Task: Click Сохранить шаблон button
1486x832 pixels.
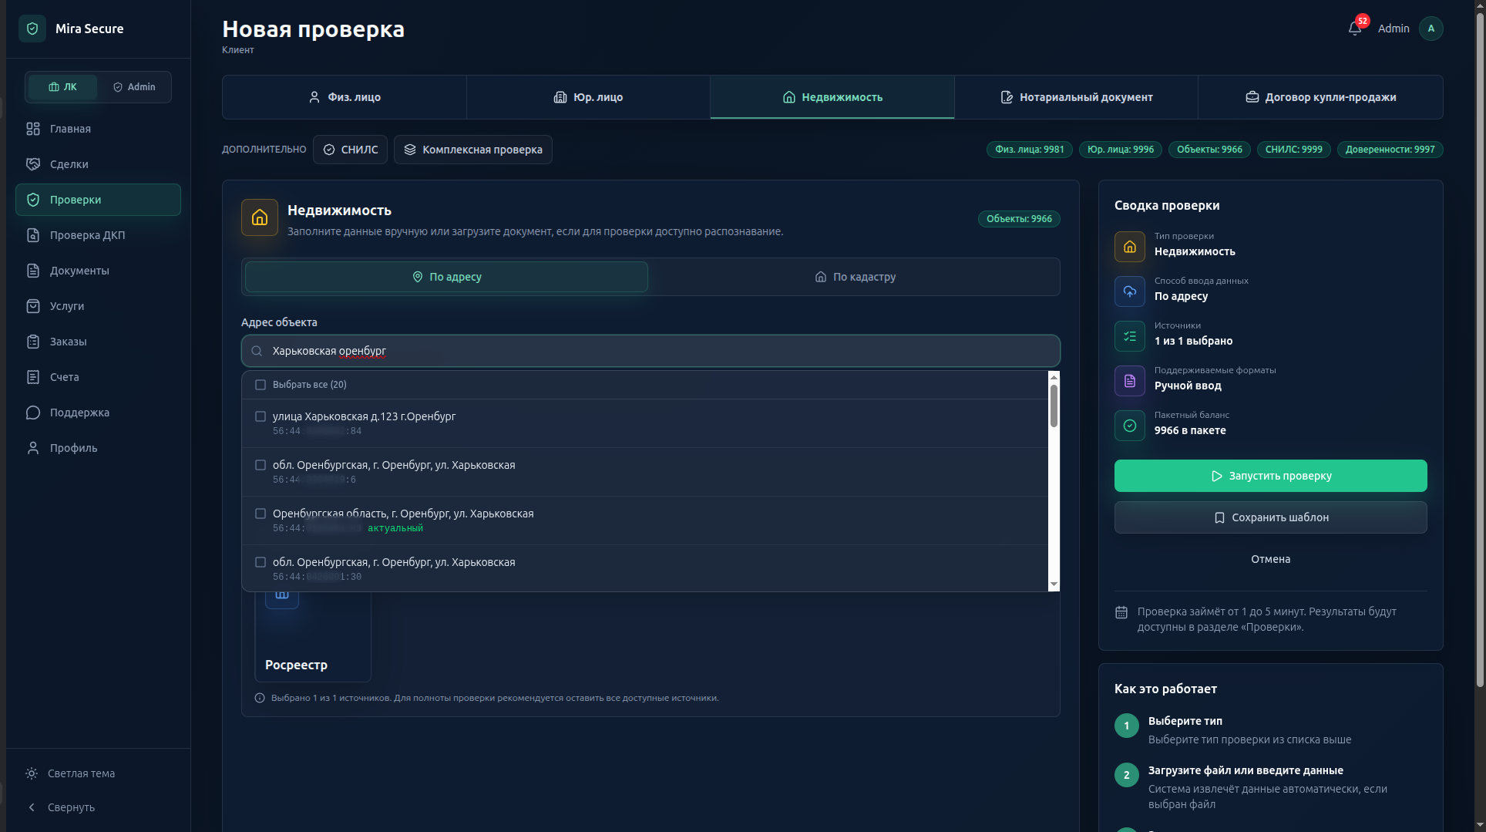Action: pyautogui.click(x=1270, y=517)
